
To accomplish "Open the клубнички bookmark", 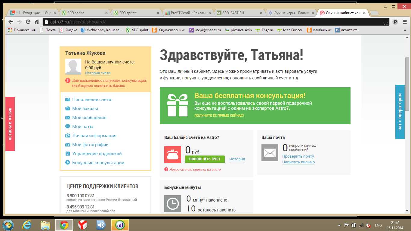I will tap(319, 30).
